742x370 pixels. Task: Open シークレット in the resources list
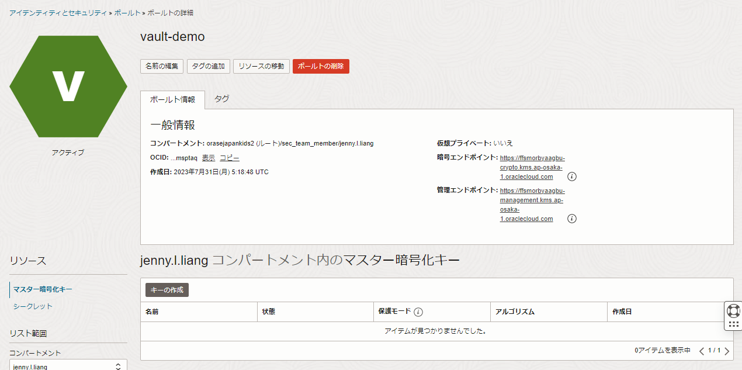click(x=33, y=306)
